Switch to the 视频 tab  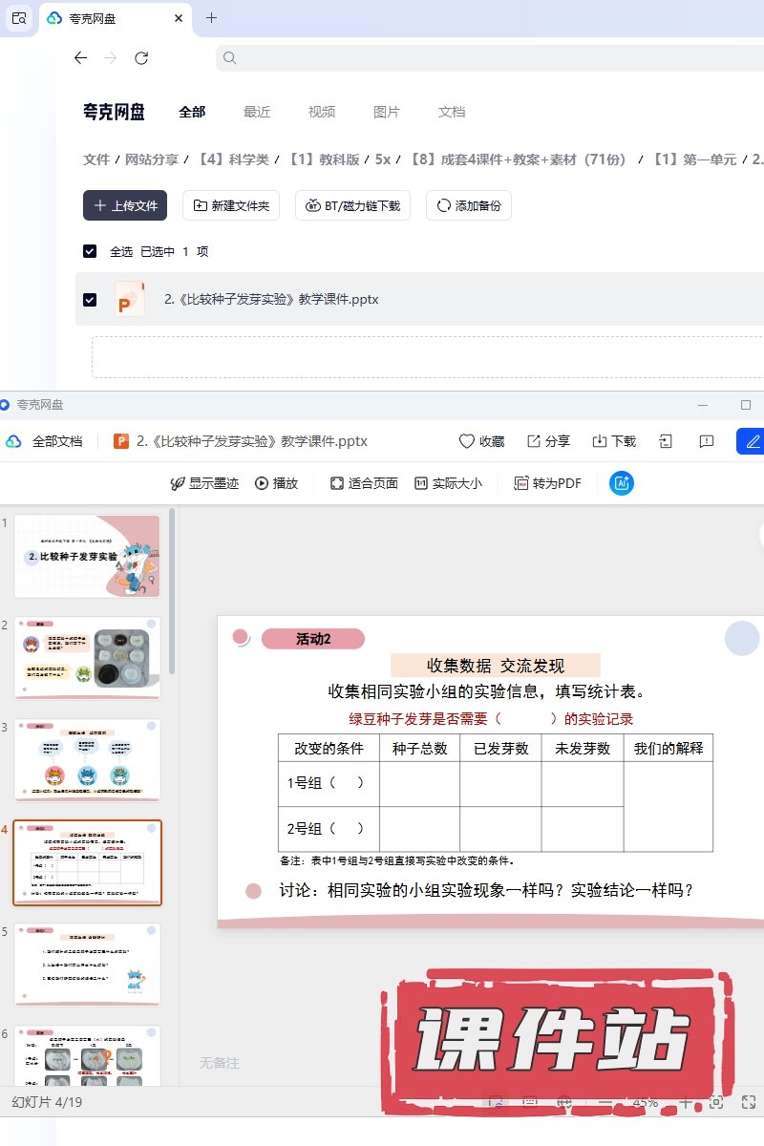point(322,112)
